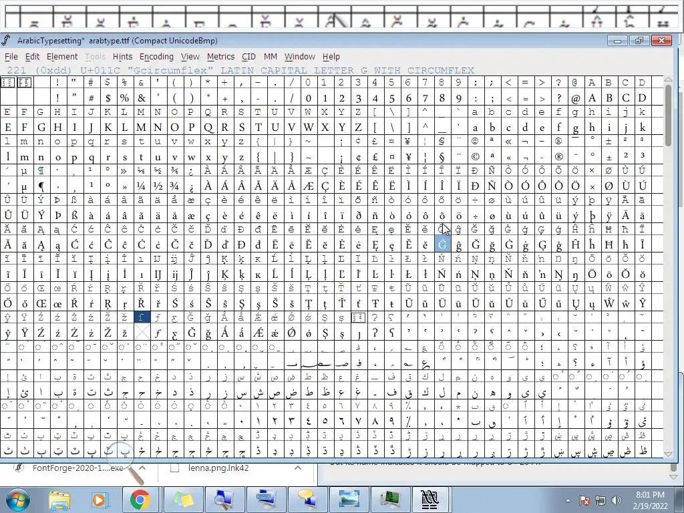Open the Magnifier app in the taskbar

tap(225, 500)
